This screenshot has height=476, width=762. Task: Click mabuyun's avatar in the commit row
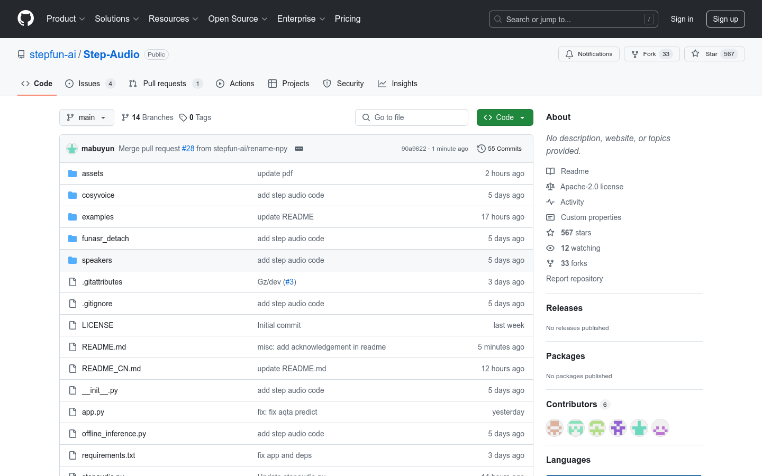72,149
